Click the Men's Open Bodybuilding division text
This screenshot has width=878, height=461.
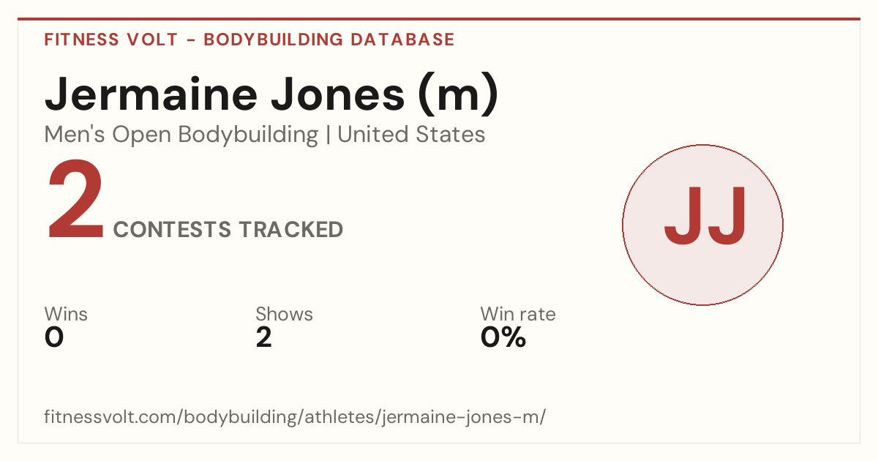click(181, 135)
